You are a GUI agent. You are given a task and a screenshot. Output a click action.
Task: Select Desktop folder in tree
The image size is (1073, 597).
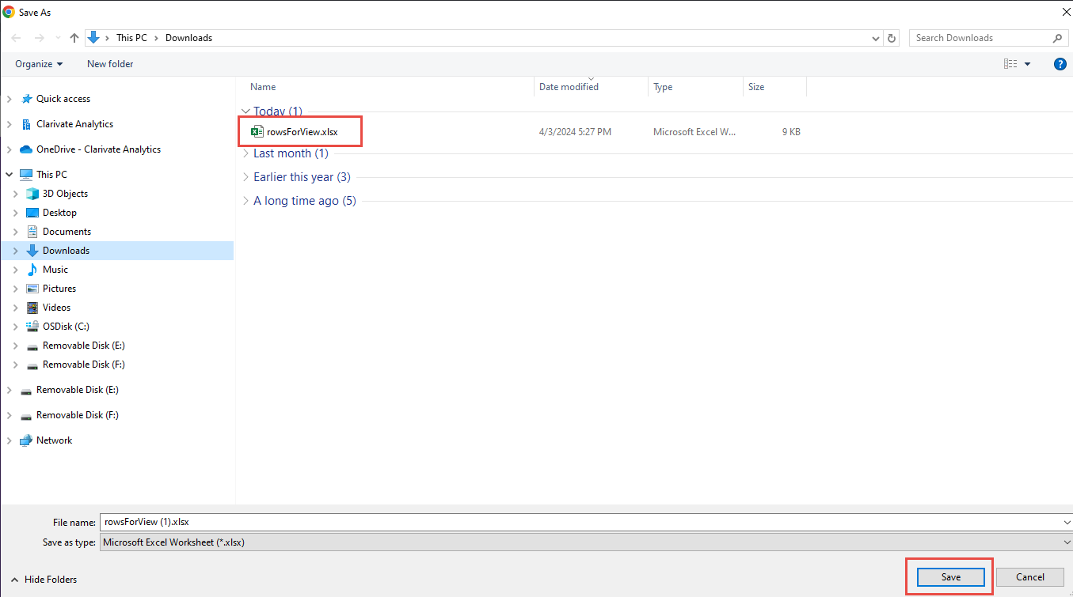[59, 213]
